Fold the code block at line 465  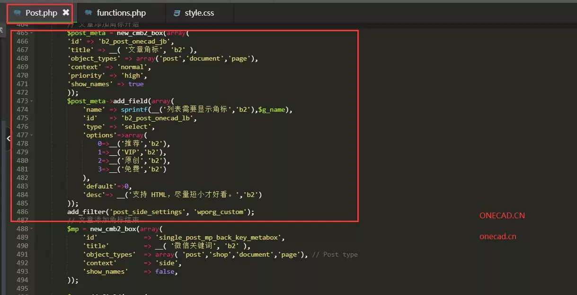pyautogui.click(x=32, y=33)
